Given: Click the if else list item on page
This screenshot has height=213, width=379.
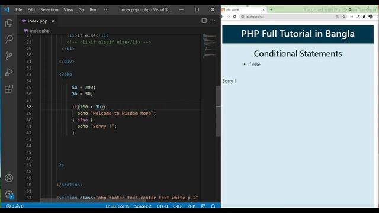Looking at the screenshot, I should (254, 64).
